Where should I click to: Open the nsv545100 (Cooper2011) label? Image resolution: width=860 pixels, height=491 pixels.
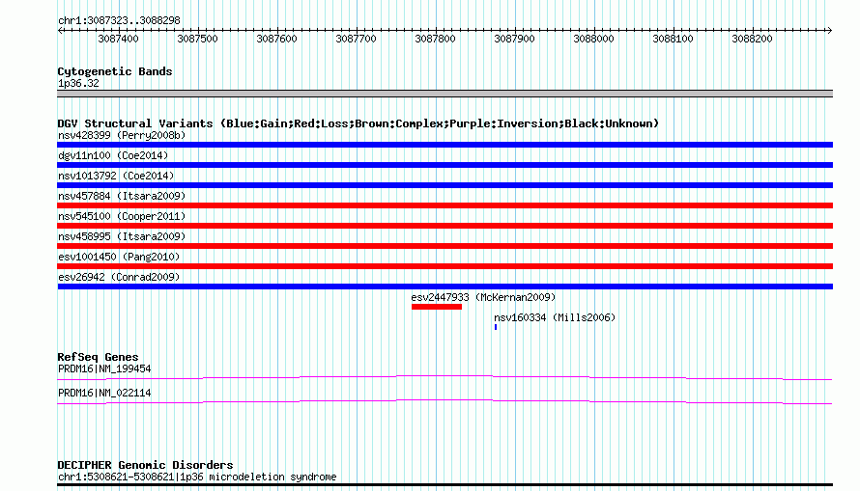pyautogui.click(x=122, y=216)
